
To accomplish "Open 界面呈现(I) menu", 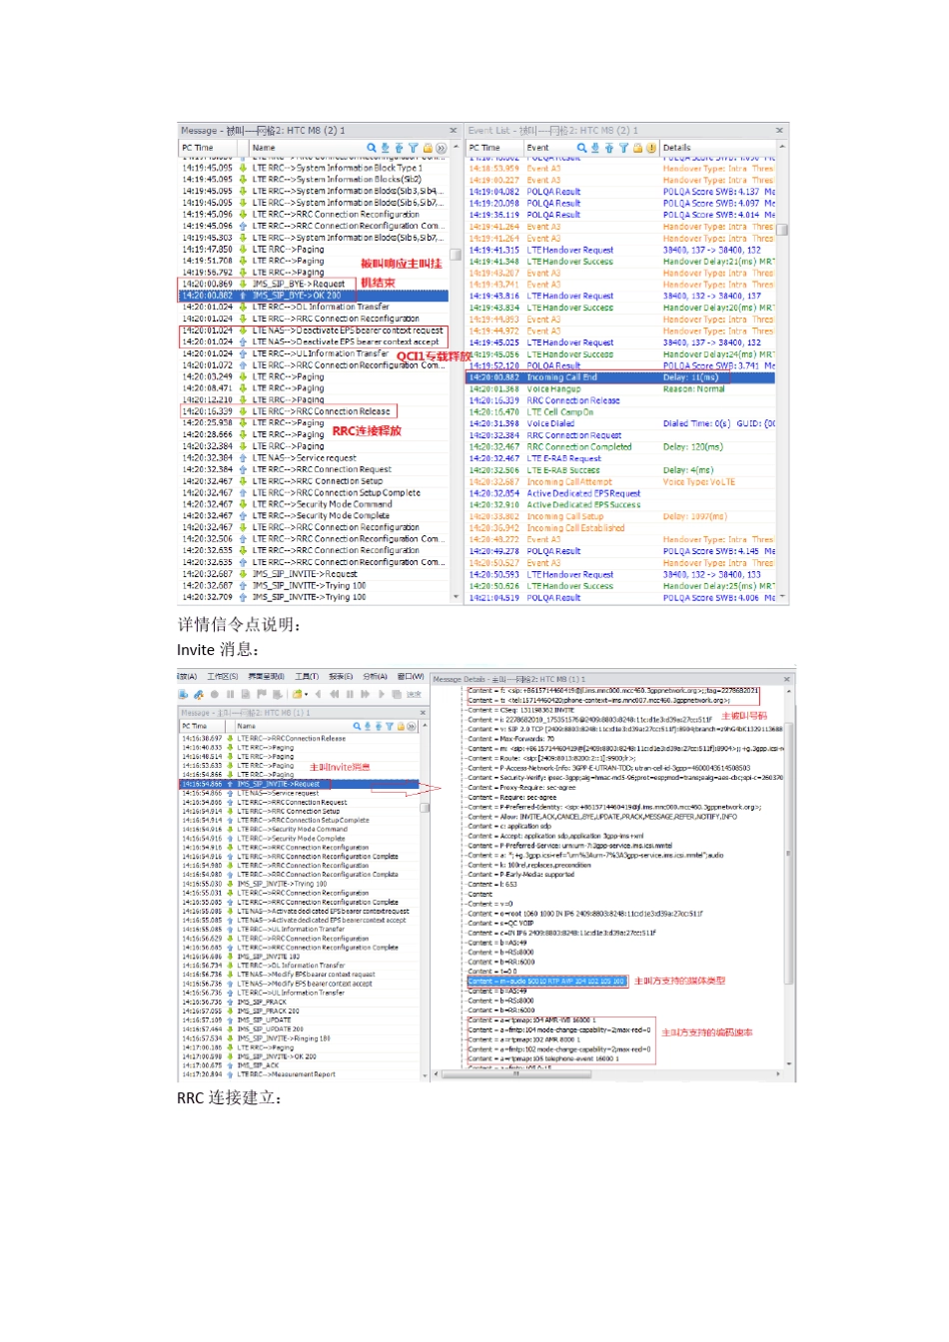I will tap(266, 676).
